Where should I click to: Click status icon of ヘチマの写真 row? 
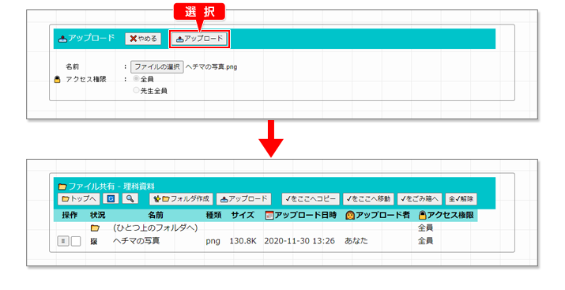(94, 241)
